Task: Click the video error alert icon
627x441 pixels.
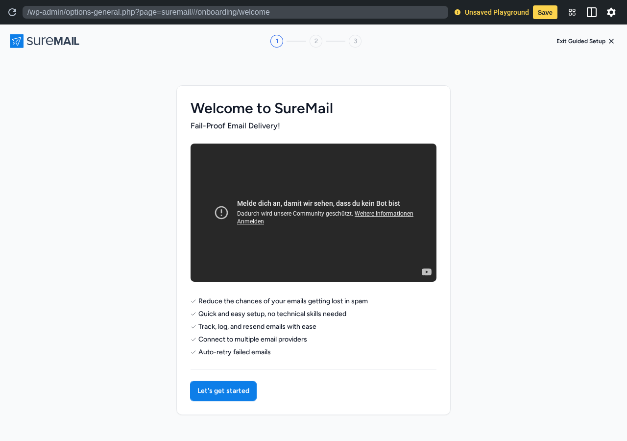Action: click(x=221, y=213)
